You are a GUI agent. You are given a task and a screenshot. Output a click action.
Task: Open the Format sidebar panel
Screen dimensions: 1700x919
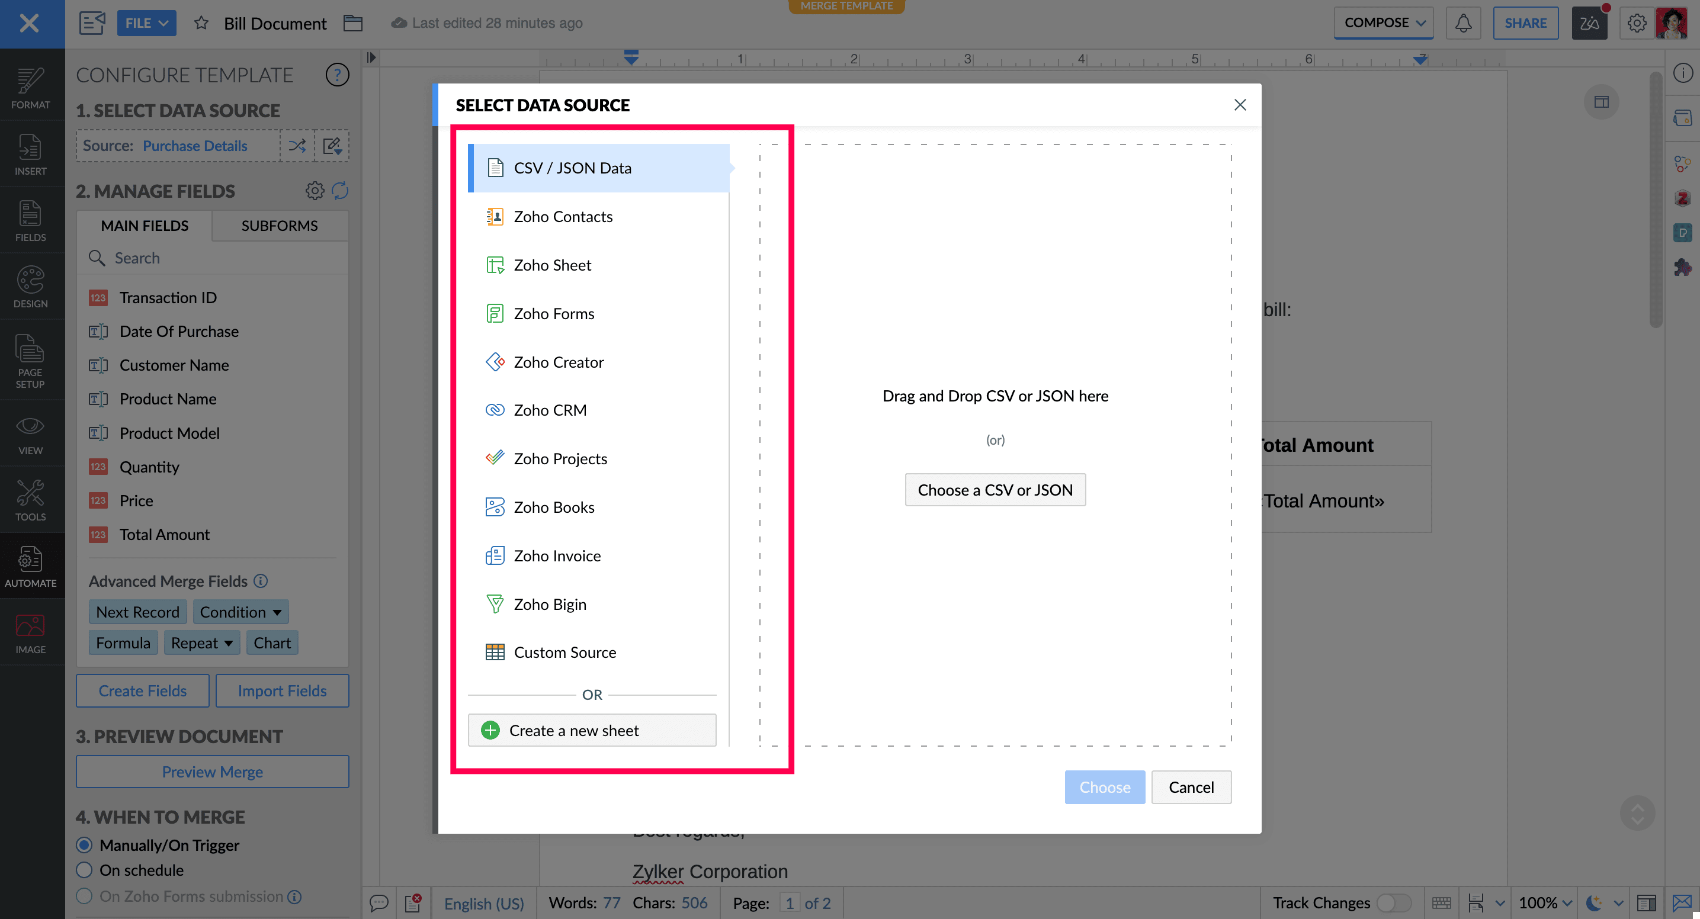[x=30, y=88]
